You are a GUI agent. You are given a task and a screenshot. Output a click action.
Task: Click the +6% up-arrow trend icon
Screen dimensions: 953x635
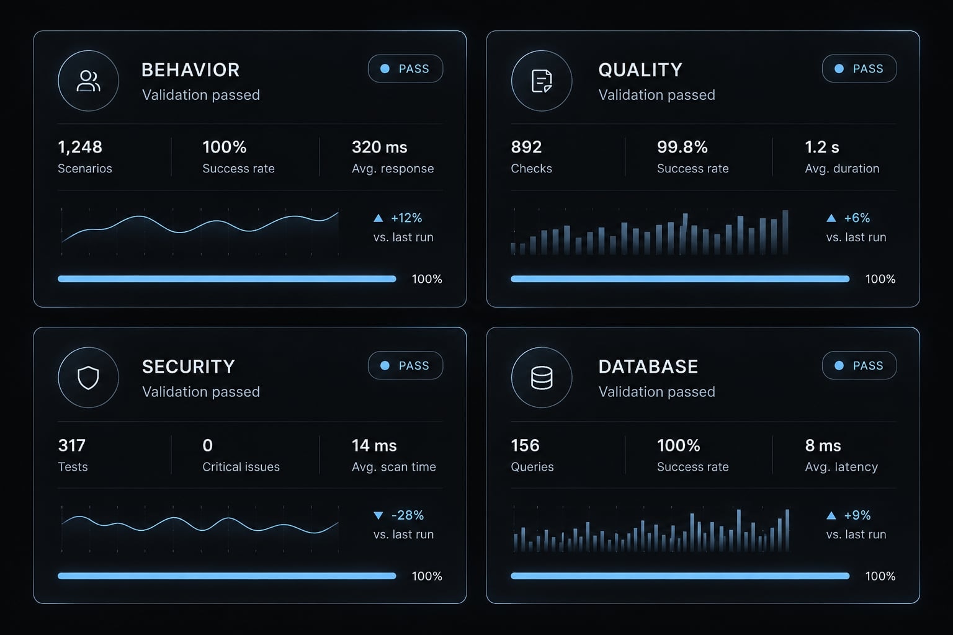tap(831, 218)
